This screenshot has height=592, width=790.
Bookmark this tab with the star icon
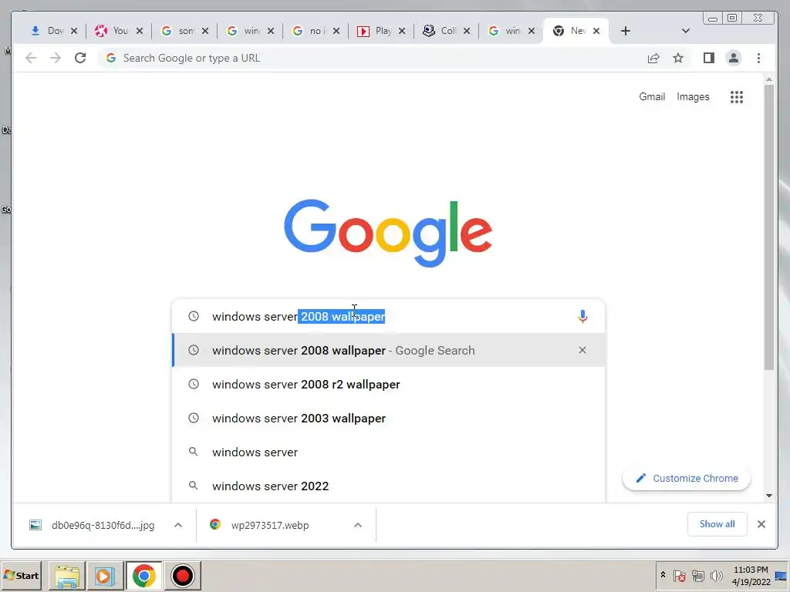click(x=678, y=58)
